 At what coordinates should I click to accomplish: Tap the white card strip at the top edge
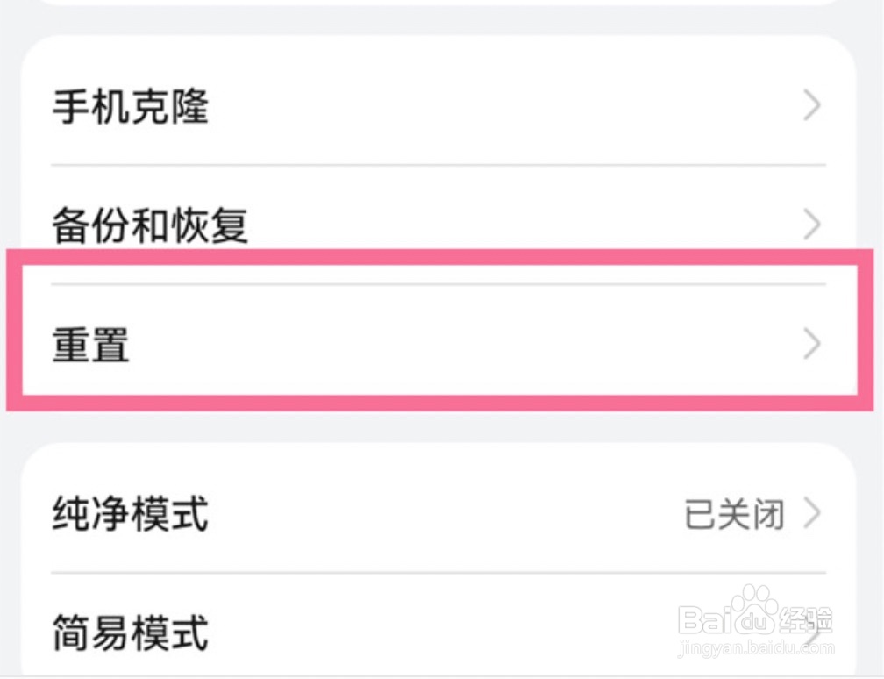point(438,3)
